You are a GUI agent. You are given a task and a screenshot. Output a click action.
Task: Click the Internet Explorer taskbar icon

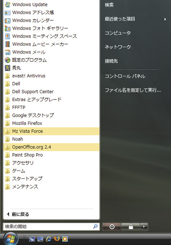48,239
